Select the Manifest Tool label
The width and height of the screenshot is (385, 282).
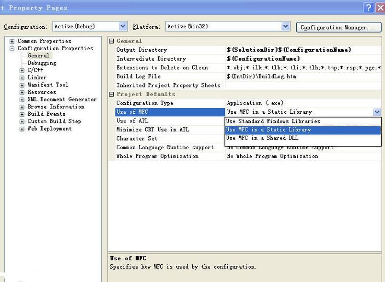(48, 85)
